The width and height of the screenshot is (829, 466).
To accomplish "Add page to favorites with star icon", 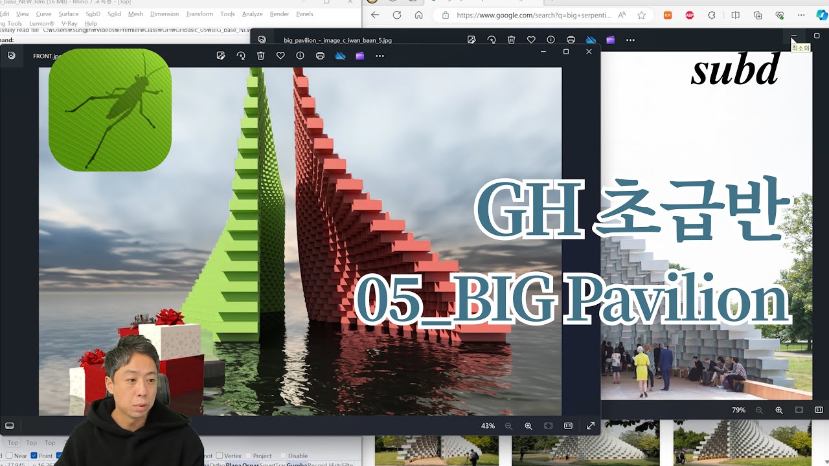I will point(641,15).
